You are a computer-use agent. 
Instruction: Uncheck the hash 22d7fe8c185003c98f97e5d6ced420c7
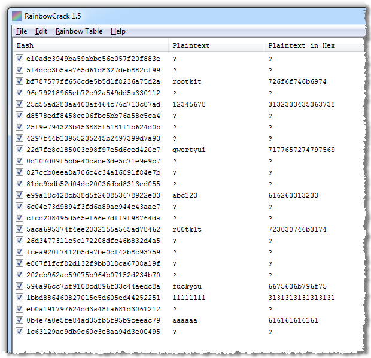tap(19, 150)
